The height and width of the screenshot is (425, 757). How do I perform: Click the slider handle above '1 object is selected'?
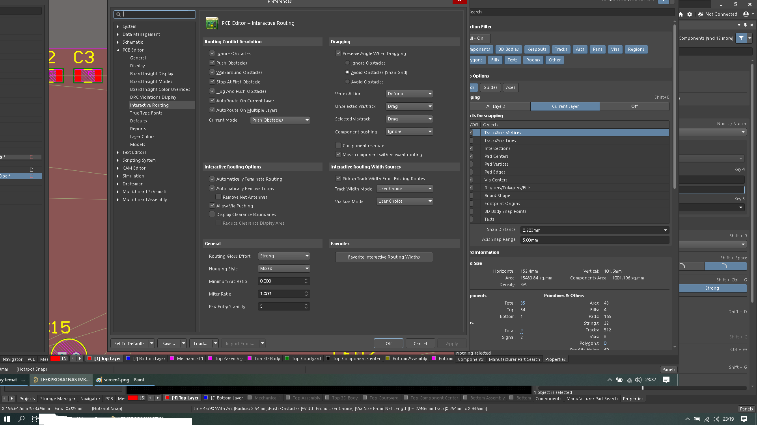(x=643, y=388)
